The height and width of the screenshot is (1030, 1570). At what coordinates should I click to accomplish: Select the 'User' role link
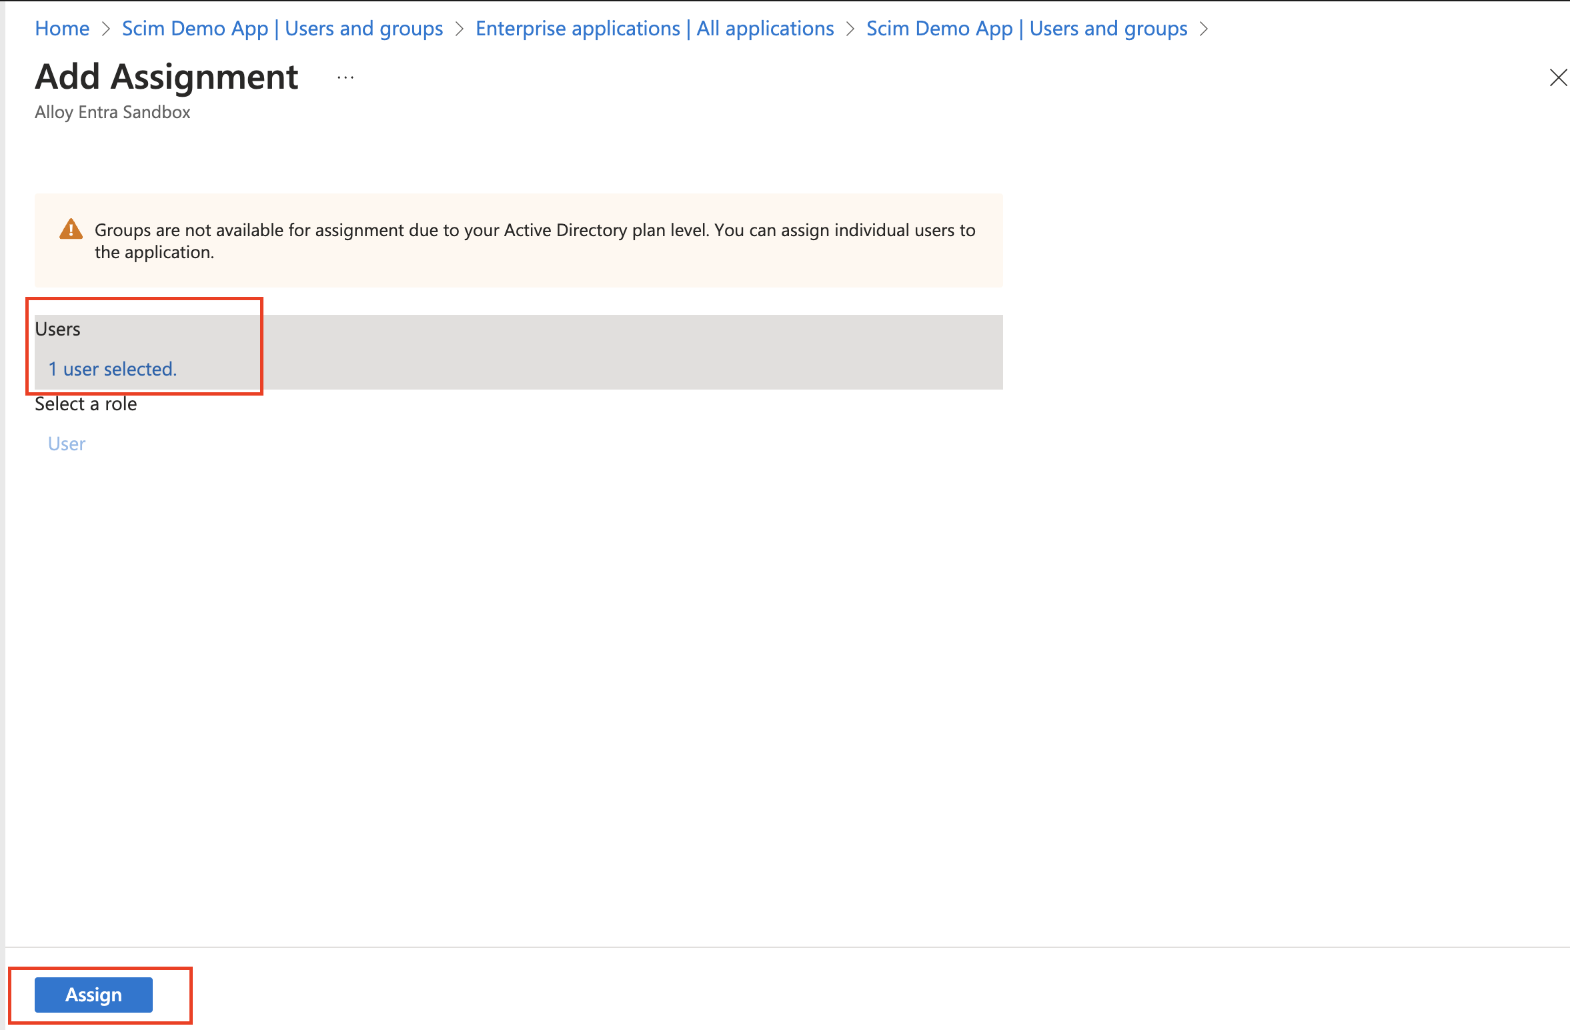67,444
